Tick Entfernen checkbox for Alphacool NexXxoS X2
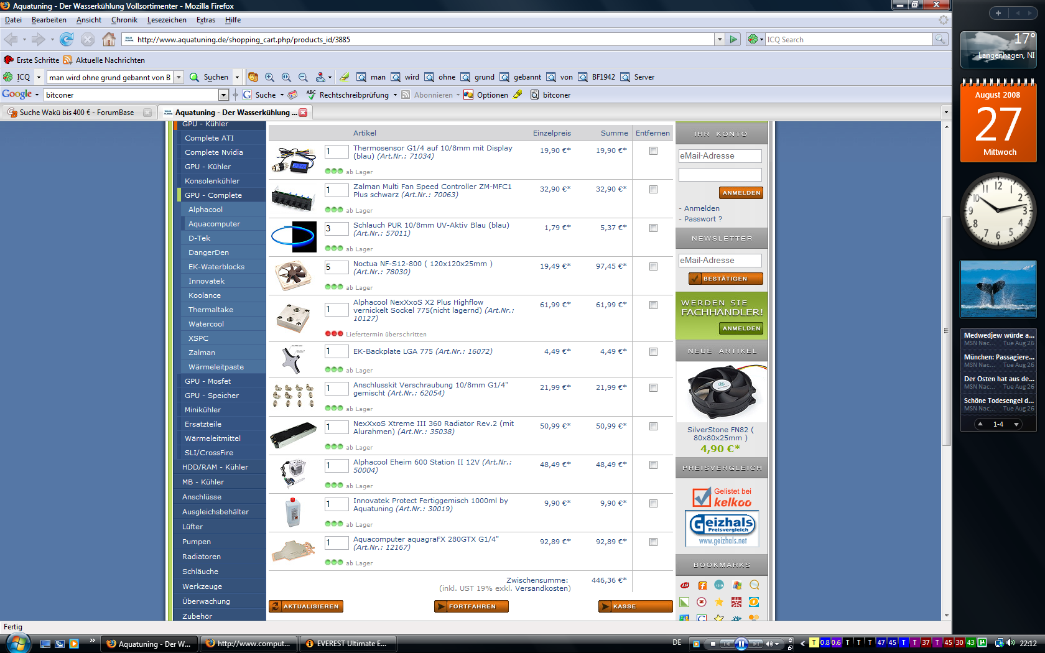This screenshot has width=1045, height=653. point(653,305)
